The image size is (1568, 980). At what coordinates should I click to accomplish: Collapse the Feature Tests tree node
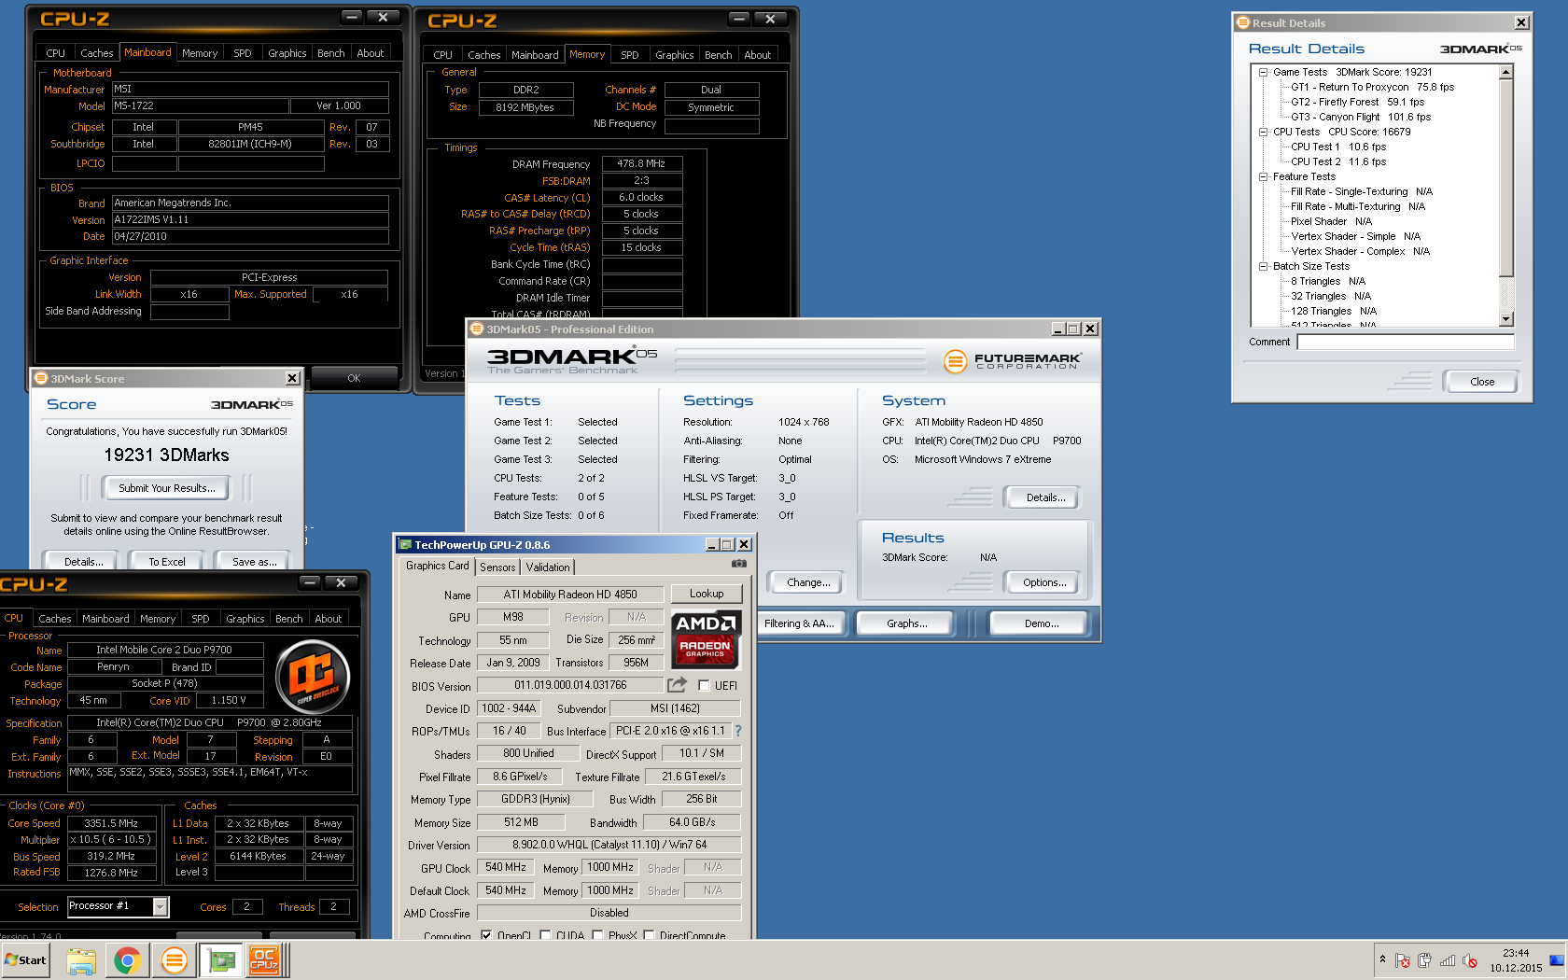1263,176
